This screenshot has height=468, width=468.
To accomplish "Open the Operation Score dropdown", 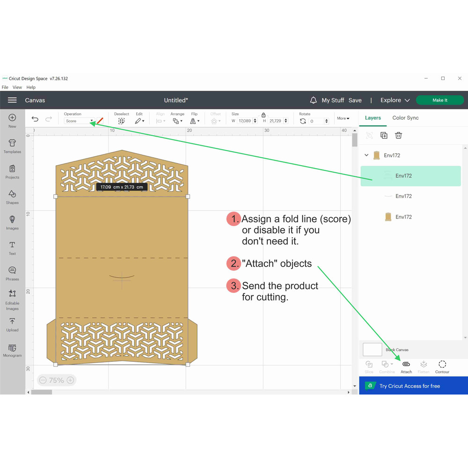I will coord(79,121).
